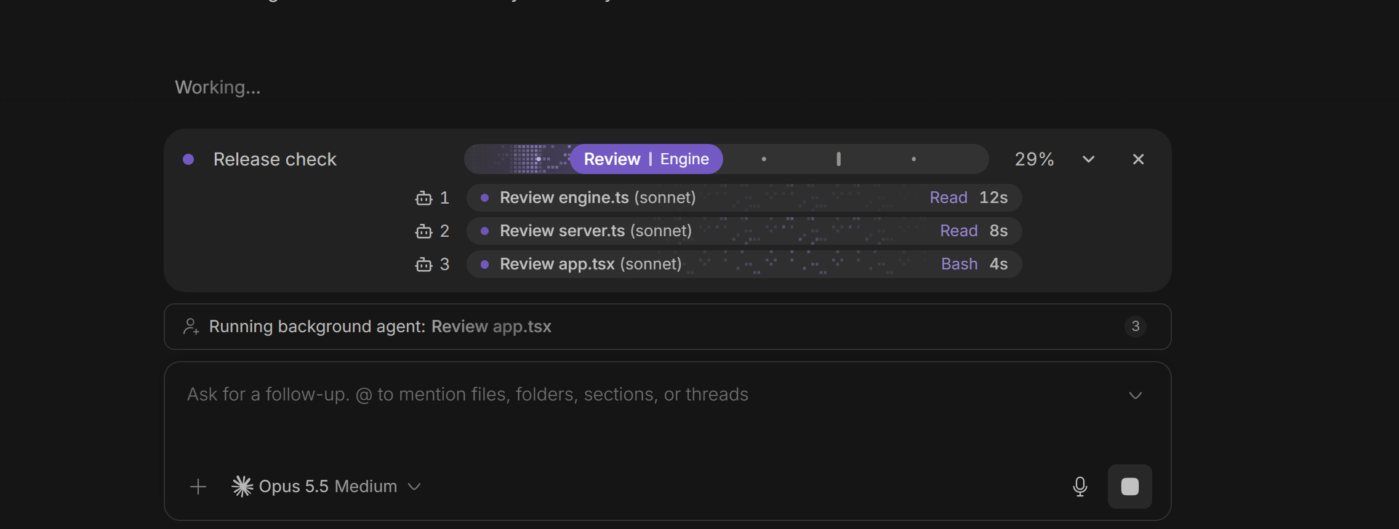Click the vertical tick marker in progress bar
This screenshot has width=1399, height=529.
click(x=838, y=159)
